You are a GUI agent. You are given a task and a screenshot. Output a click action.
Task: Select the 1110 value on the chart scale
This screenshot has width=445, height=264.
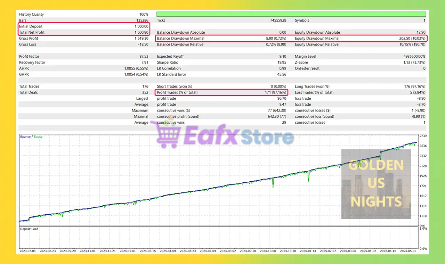(423, 216)
